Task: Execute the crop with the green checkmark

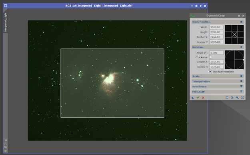Action: pos(198,98)
